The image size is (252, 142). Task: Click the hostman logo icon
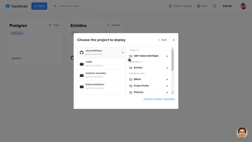pos(8,6)
